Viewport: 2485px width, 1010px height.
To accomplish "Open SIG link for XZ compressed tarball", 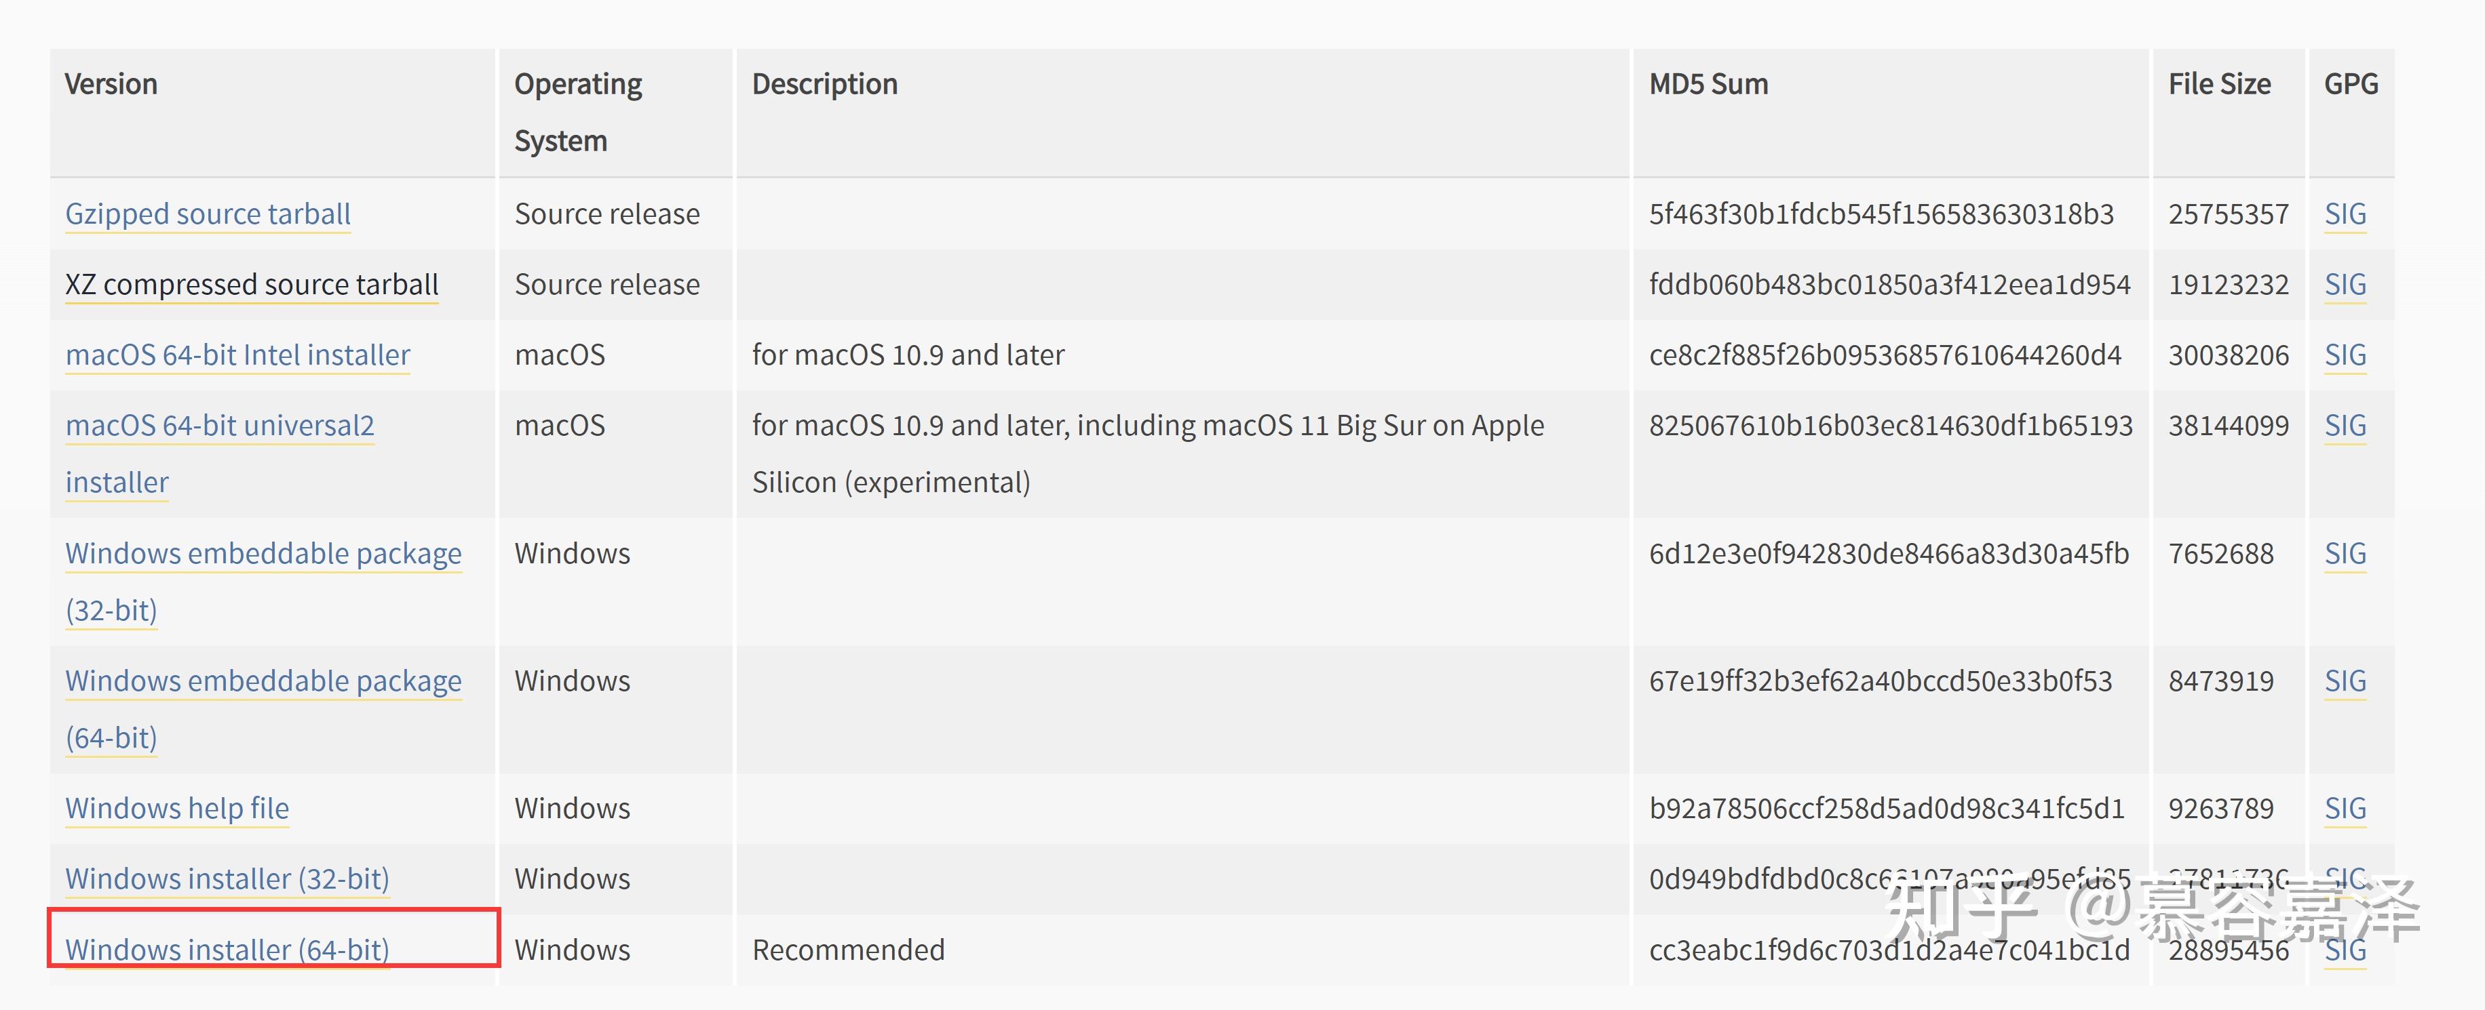I will [x=2345, y=284].
